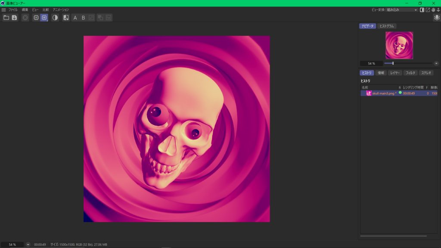Click the last compare toolbar icon
The image size is (441, 248).
[x=109, y=18]
